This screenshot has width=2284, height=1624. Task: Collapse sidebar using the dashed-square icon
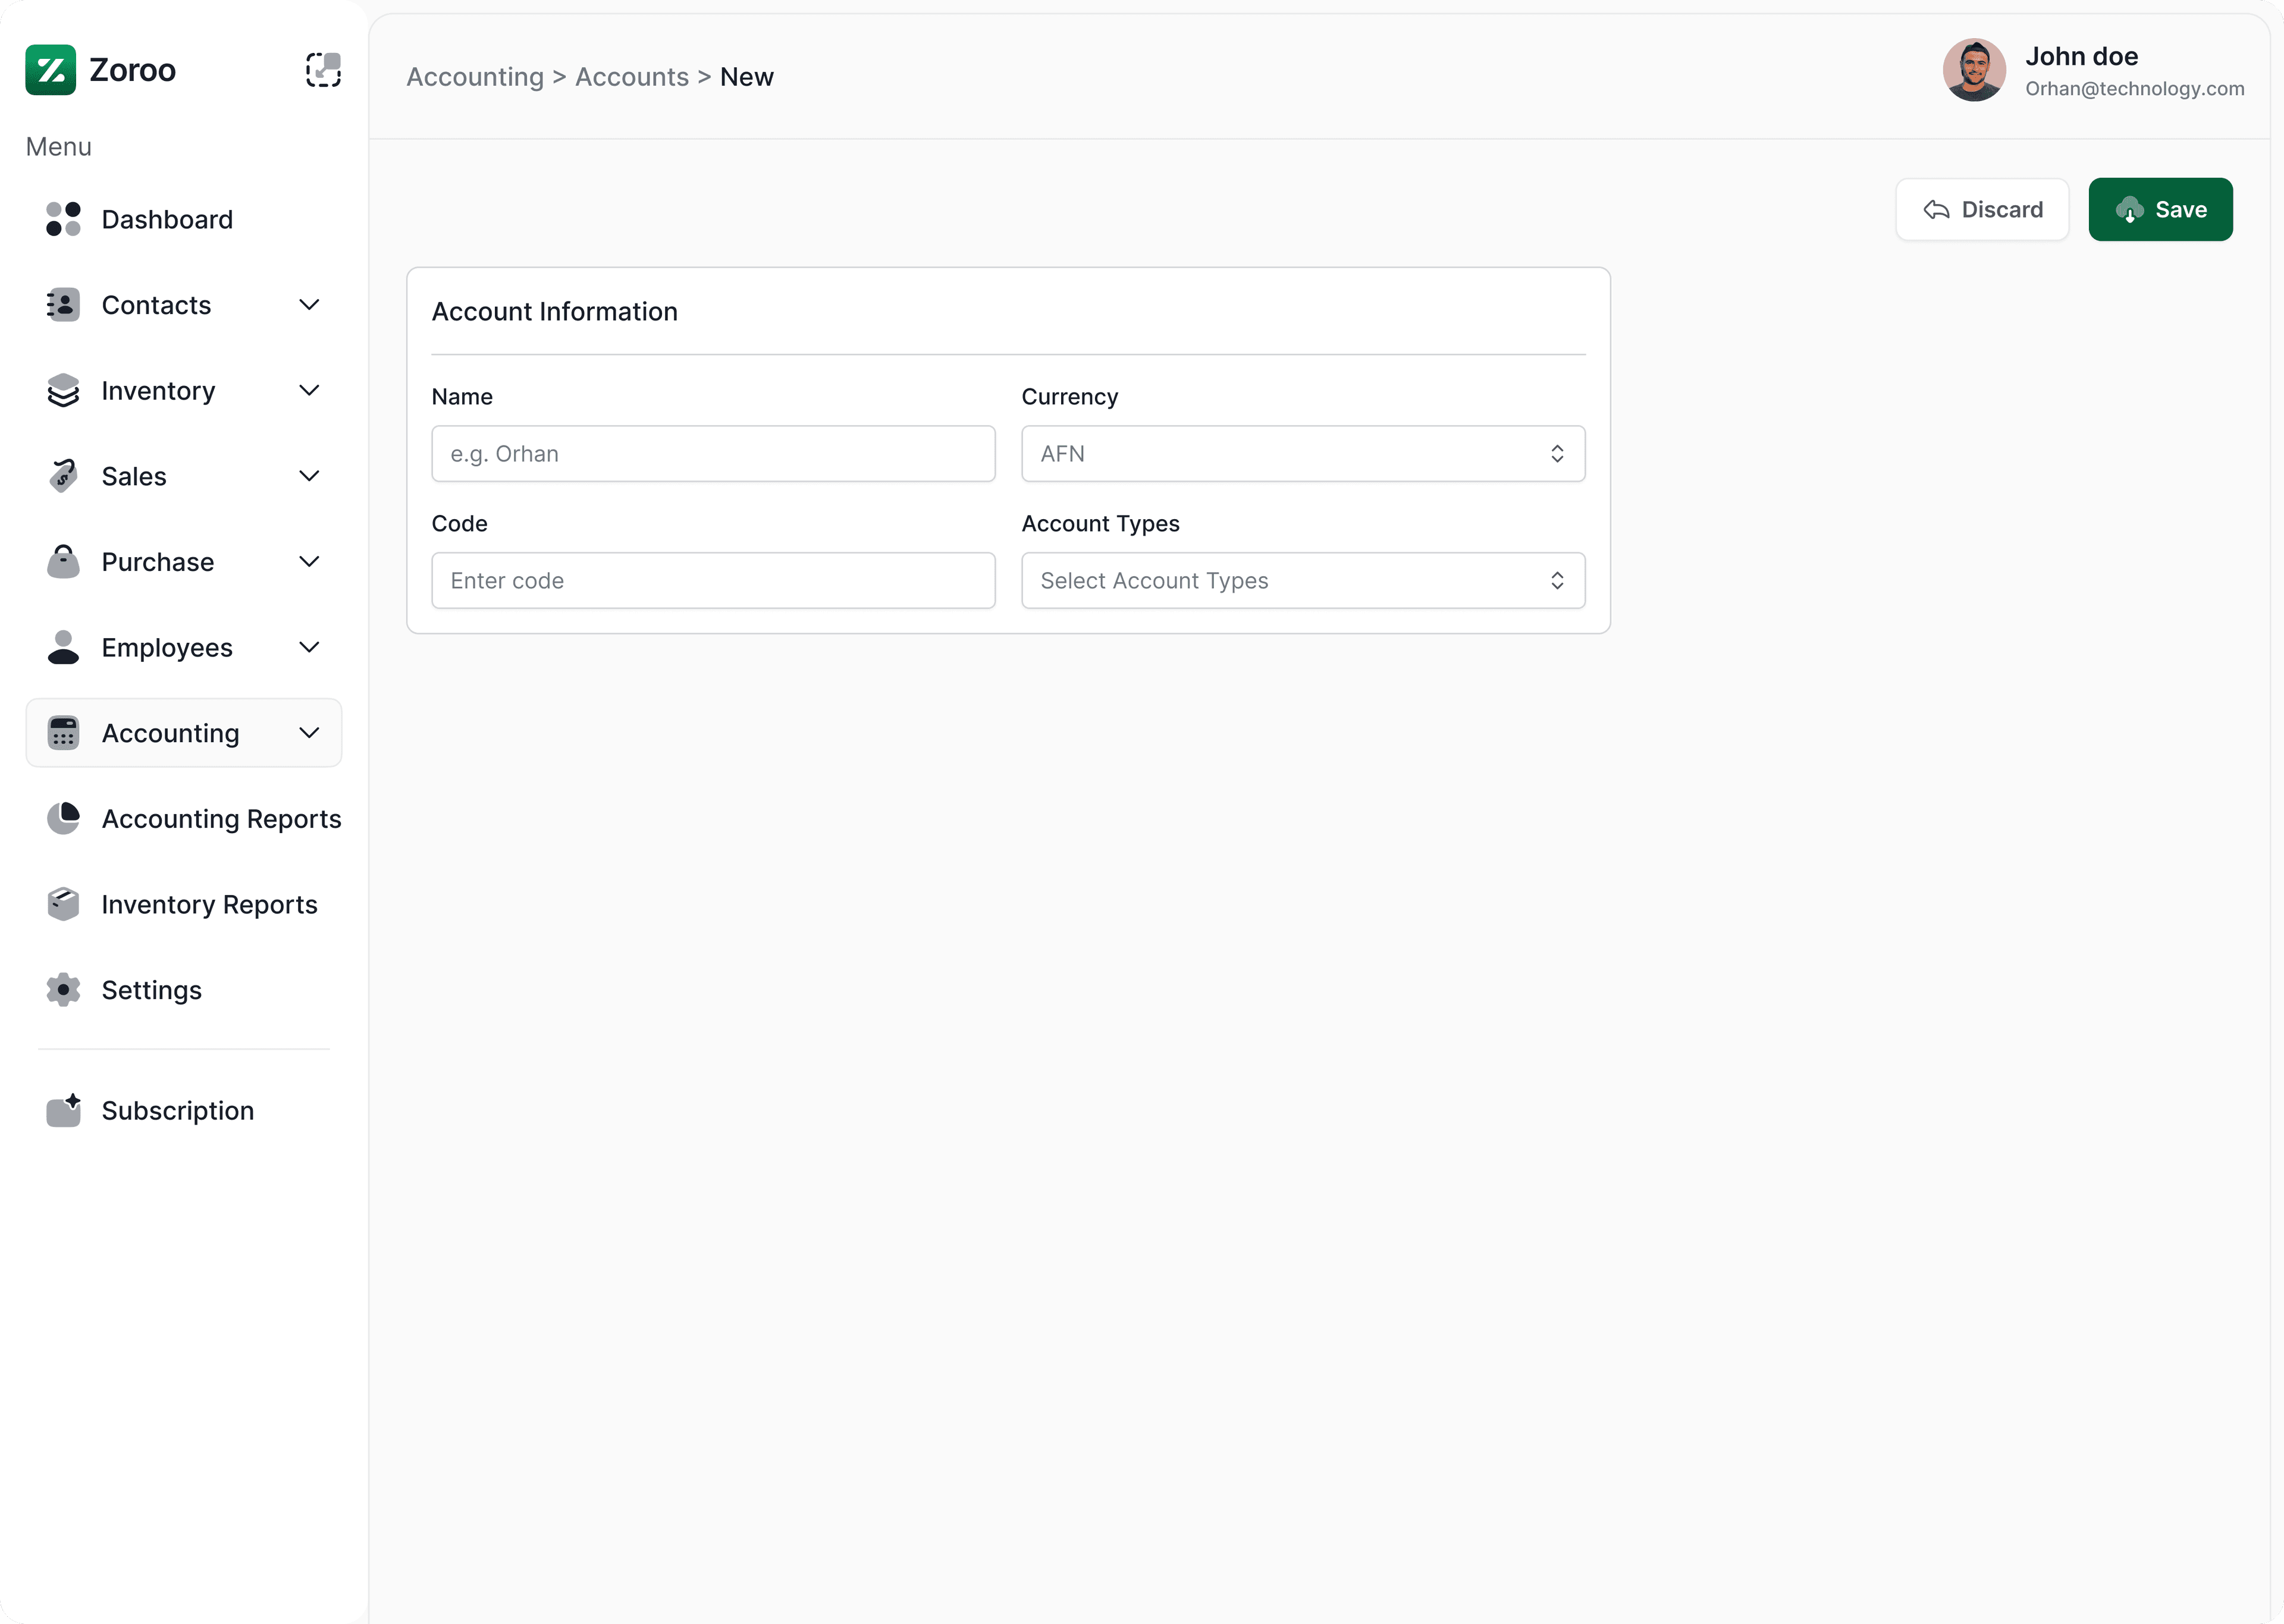(323, 70)
